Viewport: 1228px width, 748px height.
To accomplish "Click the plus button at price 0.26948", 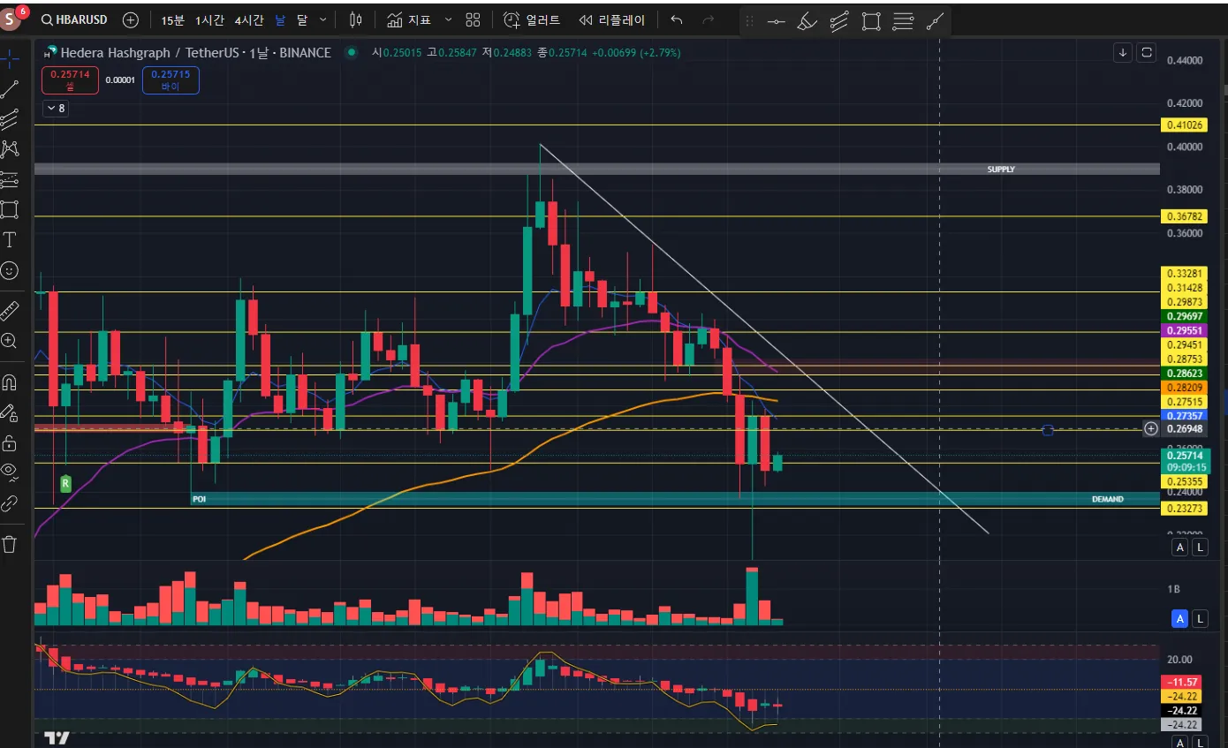I will tap(1150, 429).
